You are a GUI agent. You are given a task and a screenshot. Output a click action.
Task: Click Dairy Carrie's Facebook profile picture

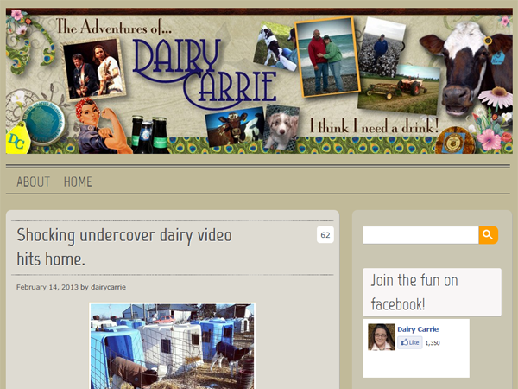(x=382, y=337)
